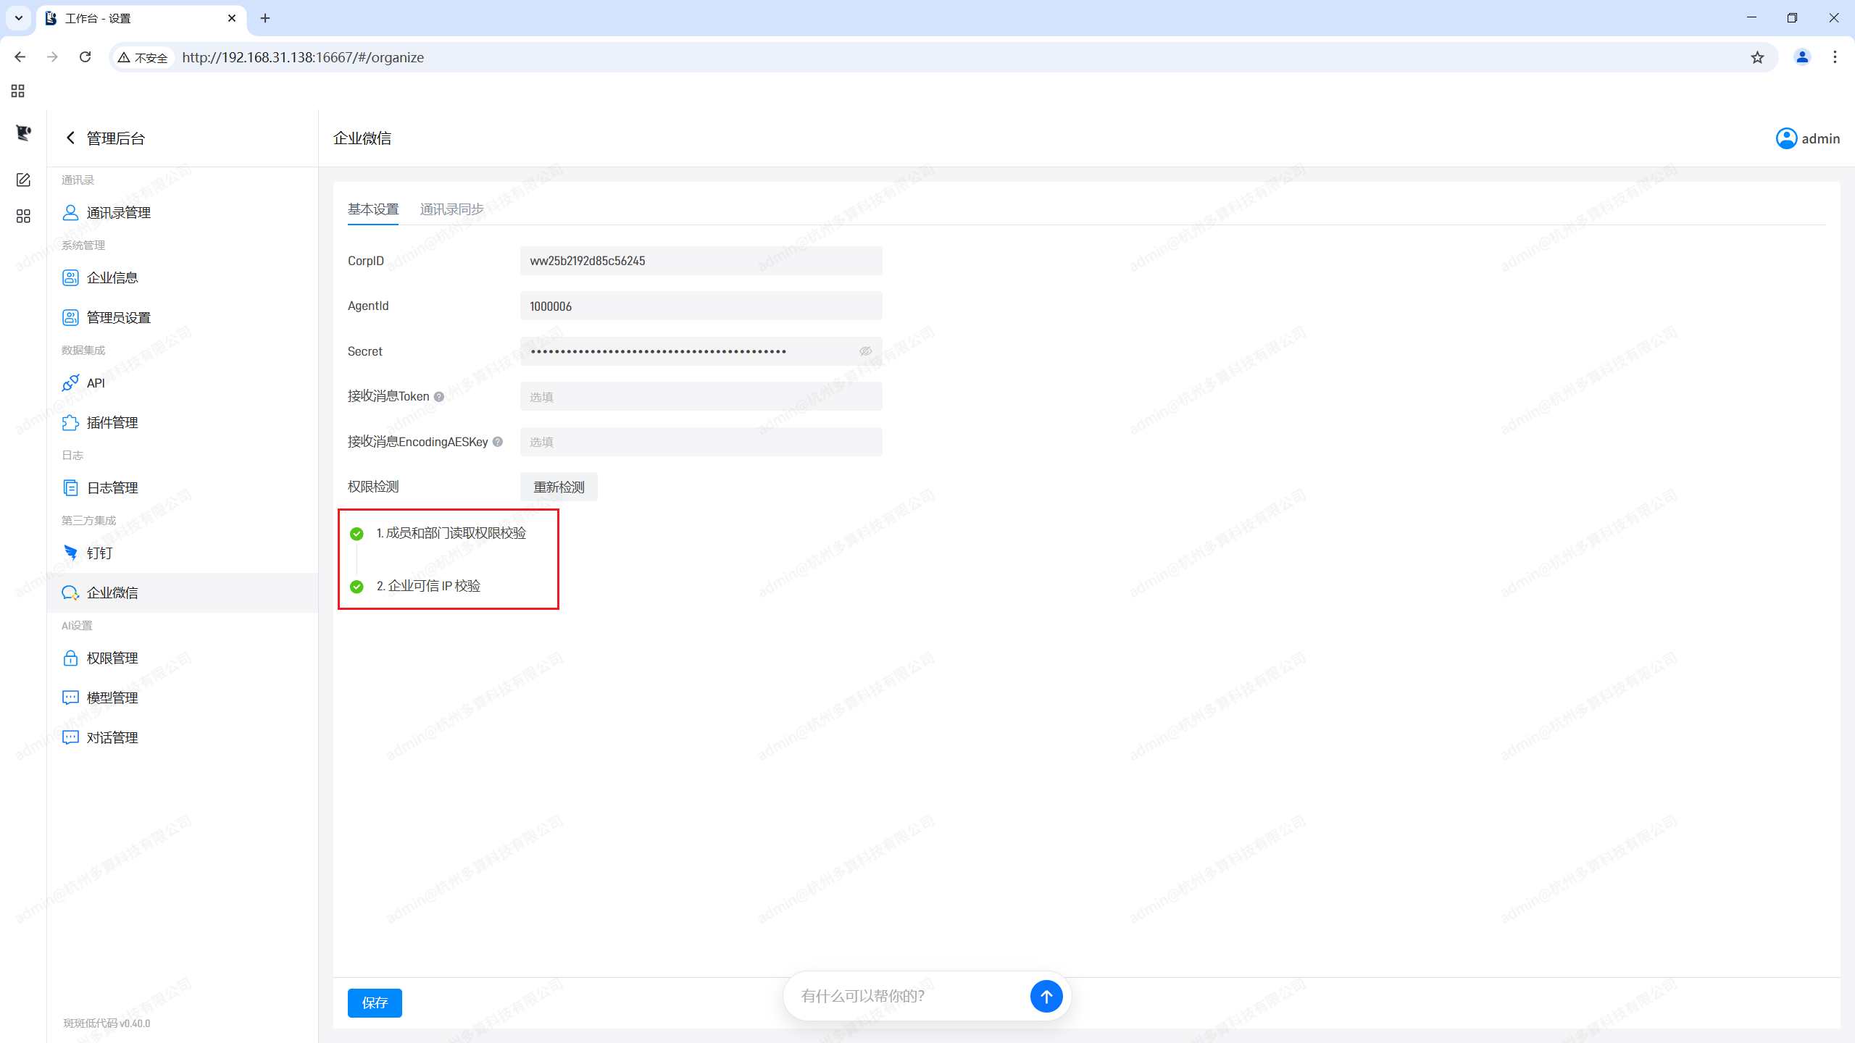
Task: Click the 钉钉 logo icon
Action: click(70, 553)
